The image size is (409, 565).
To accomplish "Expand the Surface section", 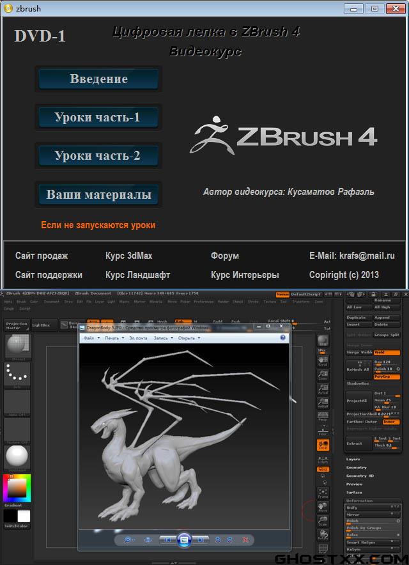I will pos(354,493).
